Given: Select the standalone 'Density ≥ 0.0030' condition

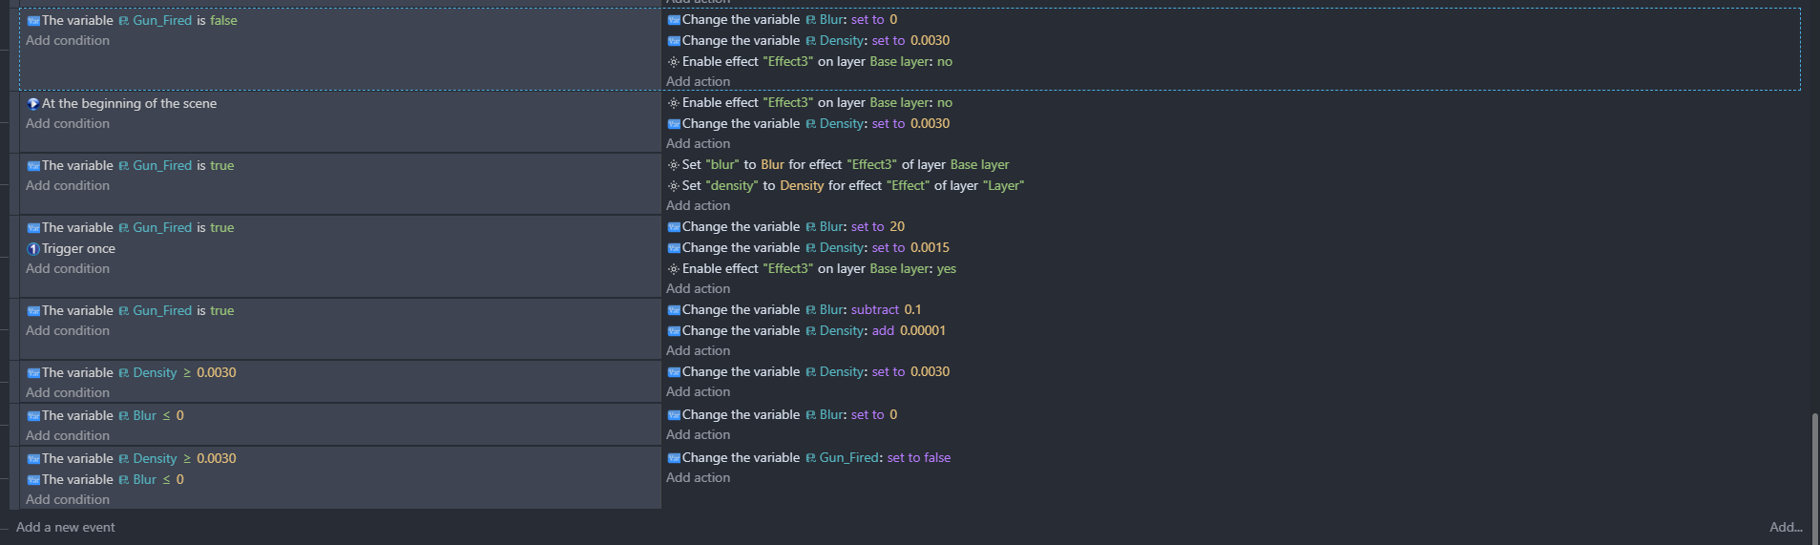Looking at the screenshot, I should tap(131, 373).
